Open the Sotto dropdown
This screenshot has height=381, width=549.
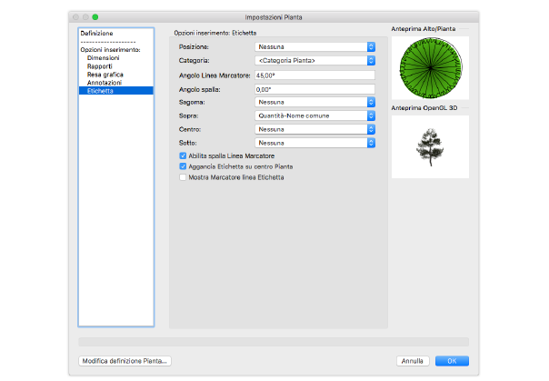[x=314, y=143]
